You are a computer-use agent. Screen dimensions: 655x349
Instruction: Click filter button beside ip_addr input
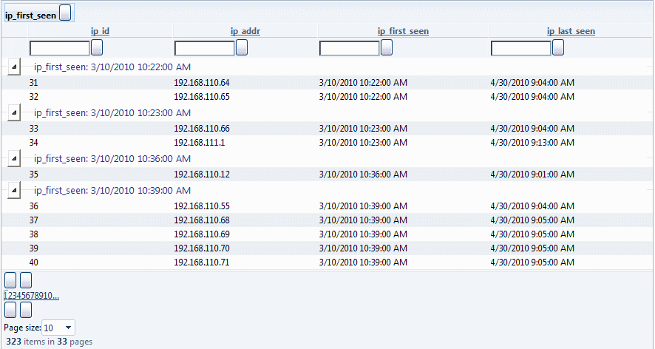(x=242, y=47)
